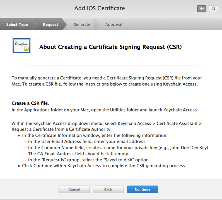Click the Saved to disk instruction line
Viewport: 222px width, 200px height.
click(89, 160)
